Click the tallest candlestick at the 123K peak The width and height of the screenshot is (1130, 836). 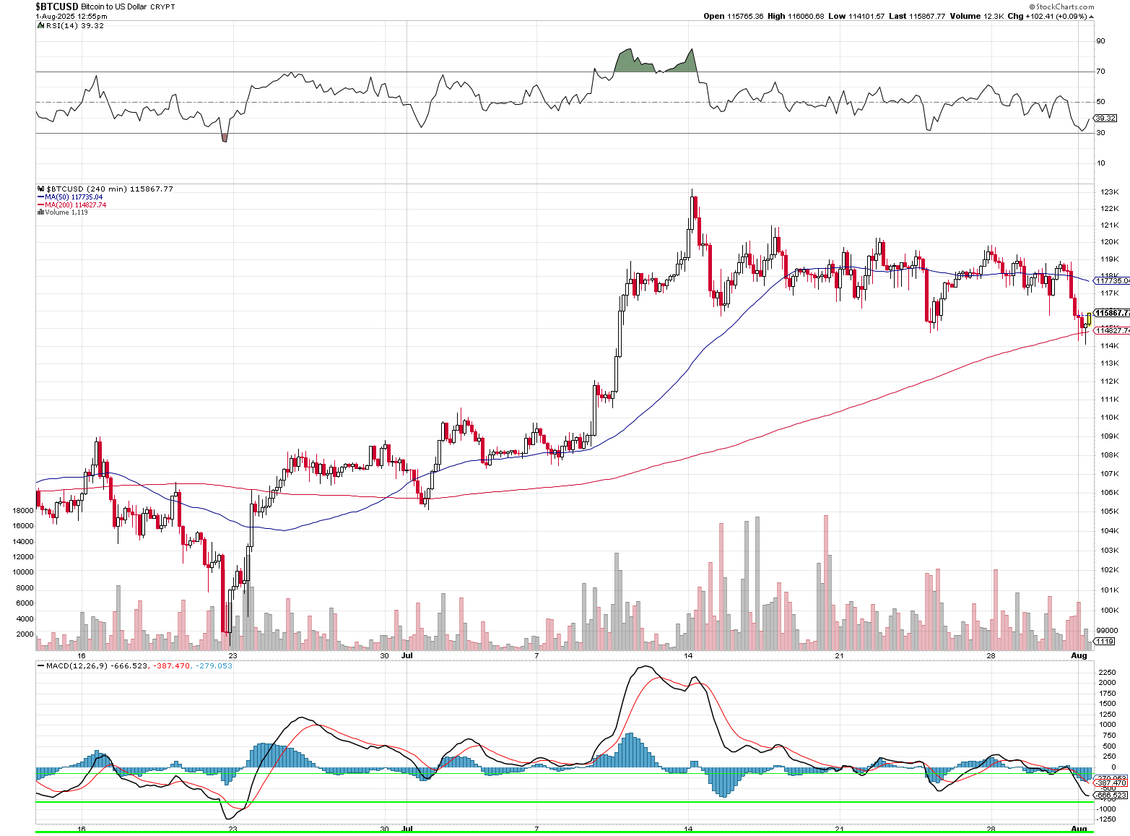coord(692,210)
